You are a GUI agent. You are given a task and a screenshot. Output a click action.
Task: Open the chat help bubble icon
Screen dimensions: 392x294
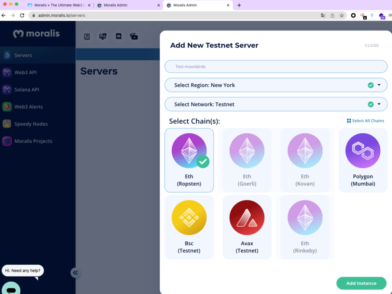11,289
